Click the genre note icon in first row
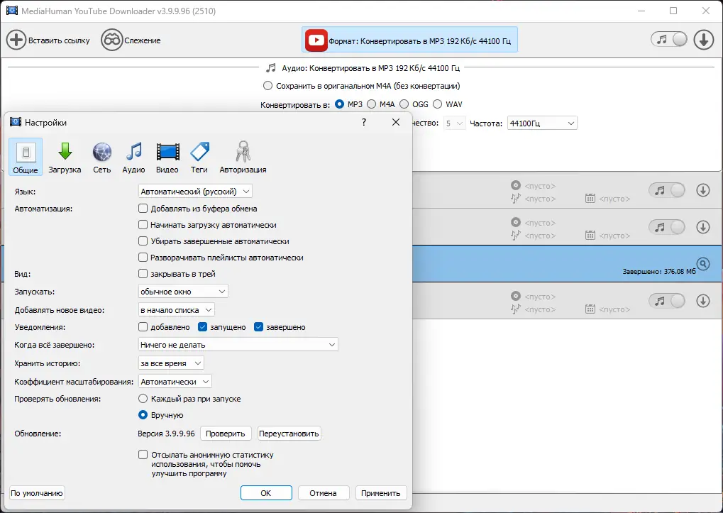Image resolution: width=723 pixels, height=513 pixels. click(516, 198)
